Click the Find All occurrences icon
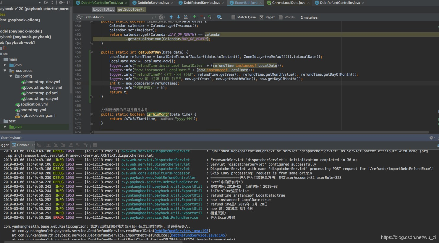Image resolution: width=439 pixels, height=243 pixels. point(186,17)
